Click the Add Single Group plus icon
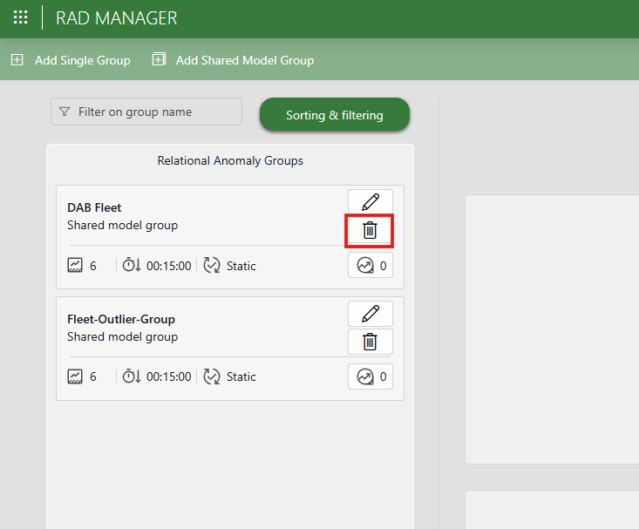 pyautogui.click(x=17, y=60)
